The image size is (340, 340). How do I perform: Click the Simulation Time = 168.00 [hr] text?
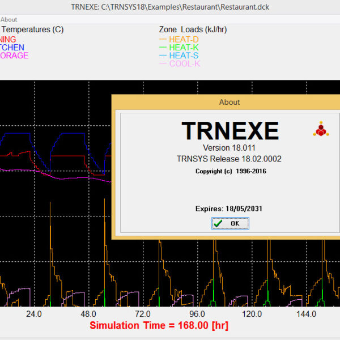tap(159, 326)
